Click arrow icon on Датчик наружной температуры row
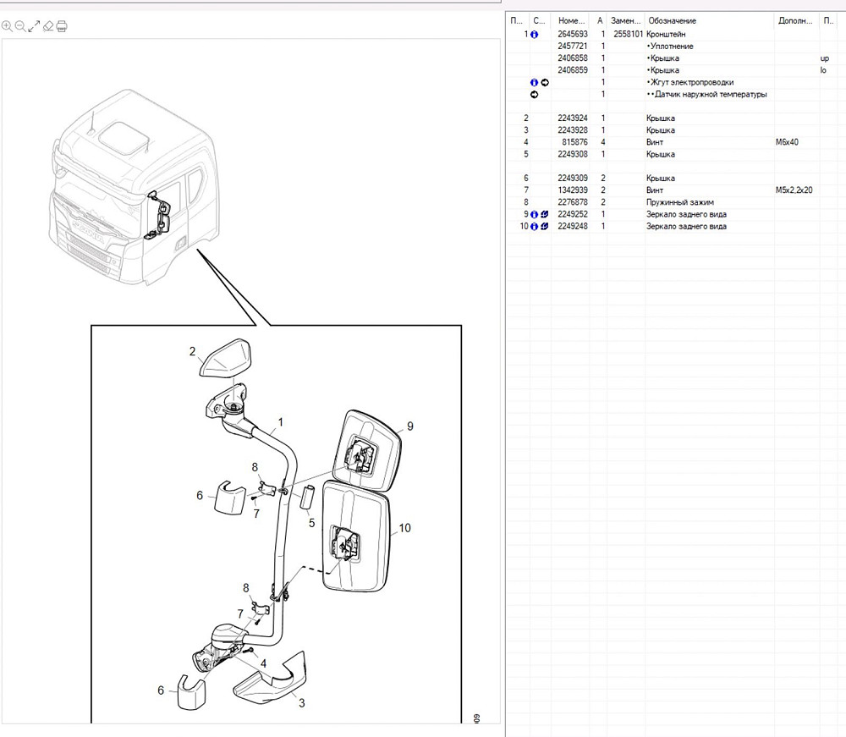 click(534, 95)
